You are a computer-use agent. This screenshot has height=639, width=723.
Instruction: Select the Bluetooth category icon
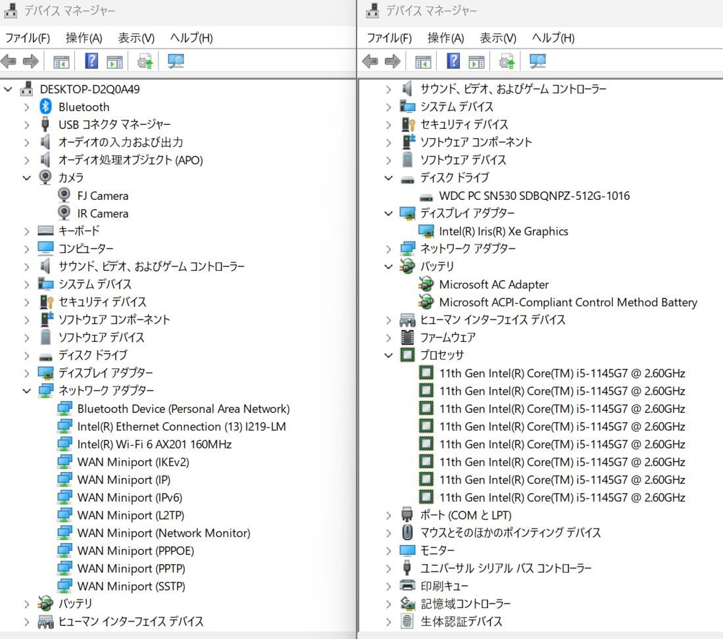[x=45, y=106]
